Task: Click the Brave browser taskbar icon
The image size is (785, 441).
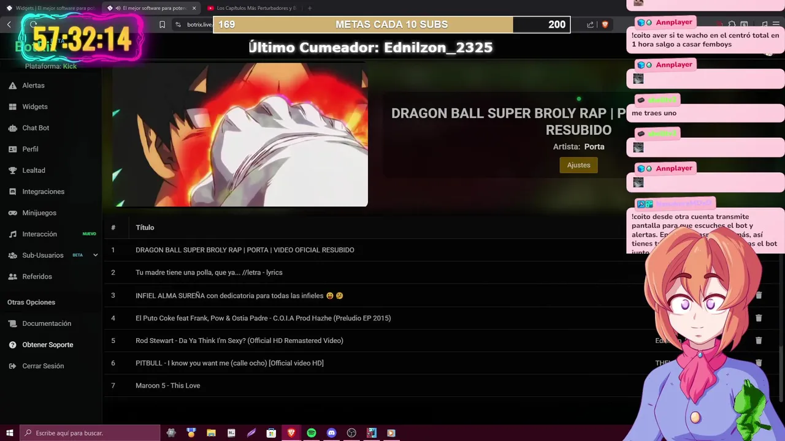Action: pos(291,433)
